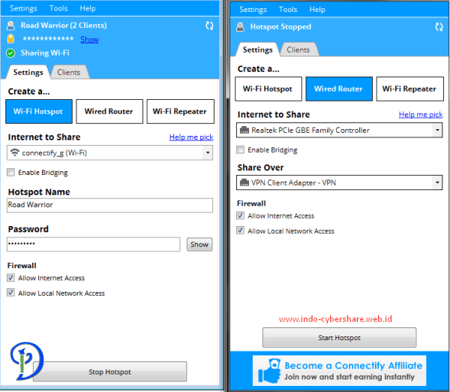Click network adapter icon in Realtek dropdown

pos(244,130)
